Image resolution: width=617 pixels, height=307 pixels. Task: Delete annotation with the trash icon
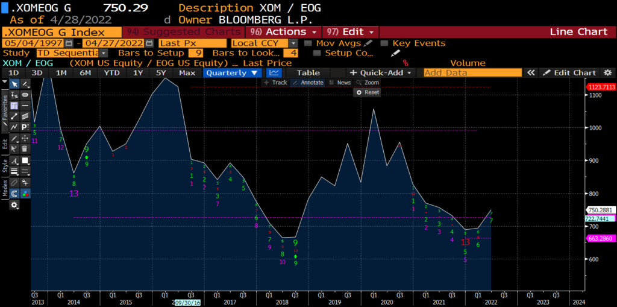point(25,149)
